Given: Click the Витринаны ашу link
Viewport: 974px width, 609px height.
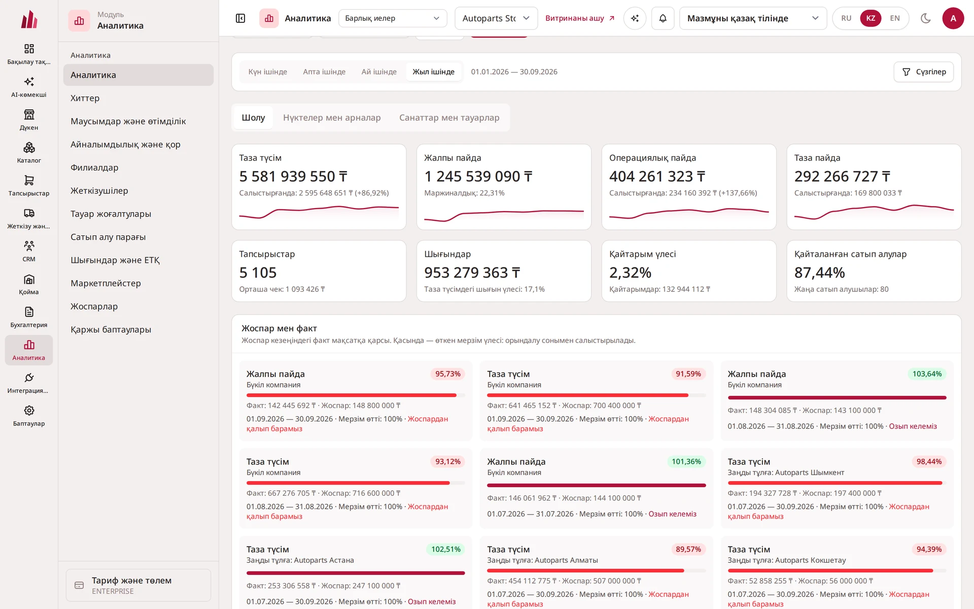Looking at the screenshot, I should click(x=580, y=18).
